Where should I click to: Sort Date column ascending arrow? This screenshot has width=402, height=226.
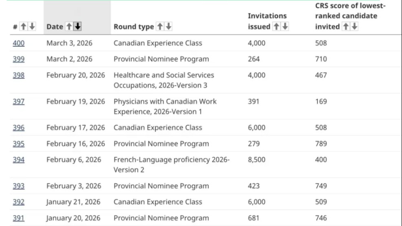point(69,26)
